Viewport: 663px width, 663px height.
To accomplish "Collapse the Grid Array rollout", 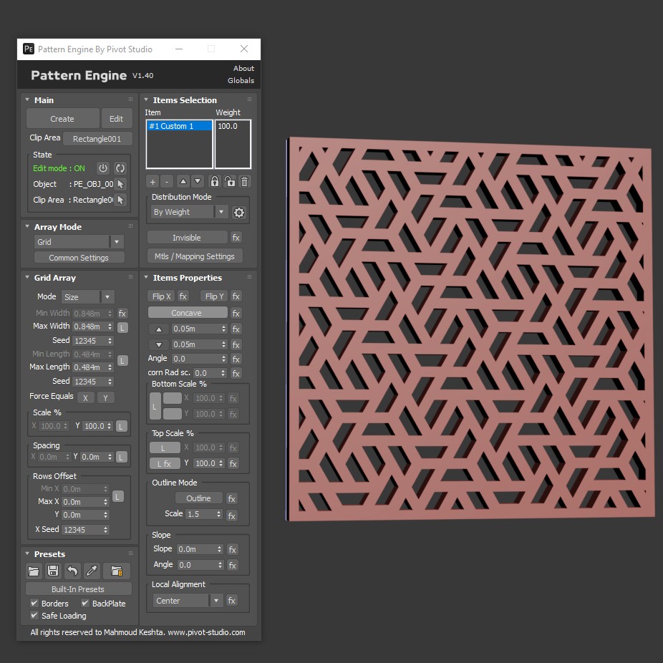I will [x=27, y=277].
